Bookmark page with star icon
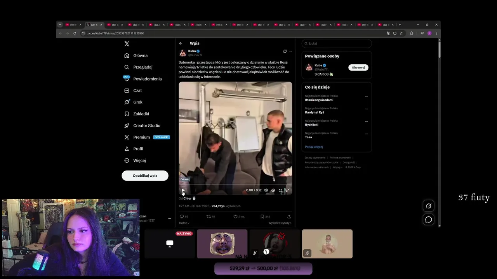The height and width of the screenshot is (279, 497). click(401, 33)
